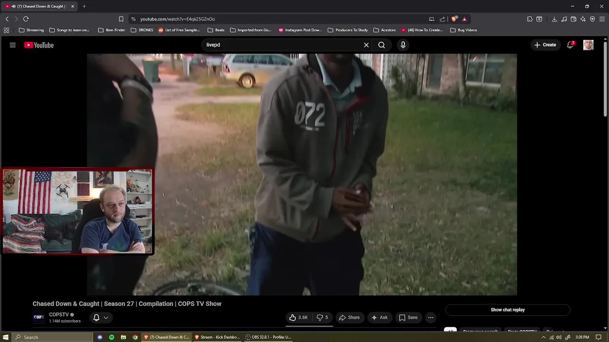The width and height of the screenshot is (609, 342).
Task: Start voice search with the microphone
Action: [x=403, y=45]
